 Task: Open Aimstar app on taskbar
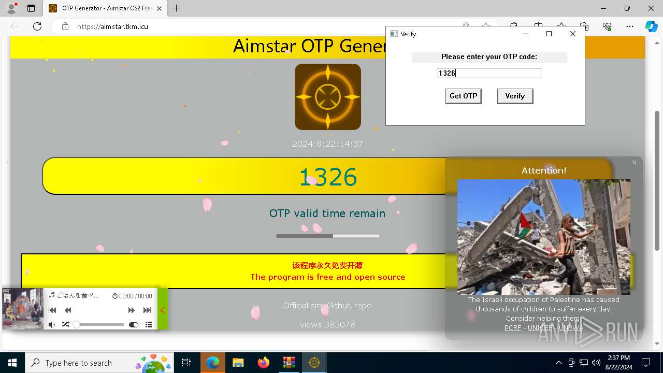(x=314, y=363)
